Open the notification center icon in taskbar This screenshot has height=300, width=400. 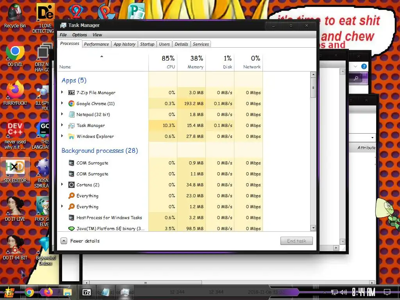(387, 292)
